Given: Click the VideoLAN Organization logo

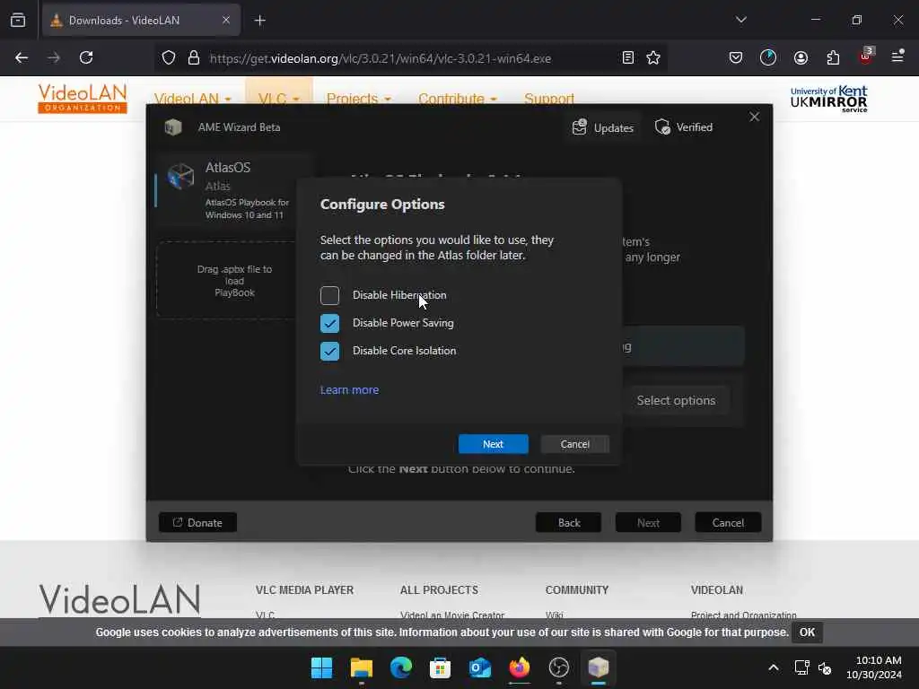Looking at the screenshot, I should (82, 99).
